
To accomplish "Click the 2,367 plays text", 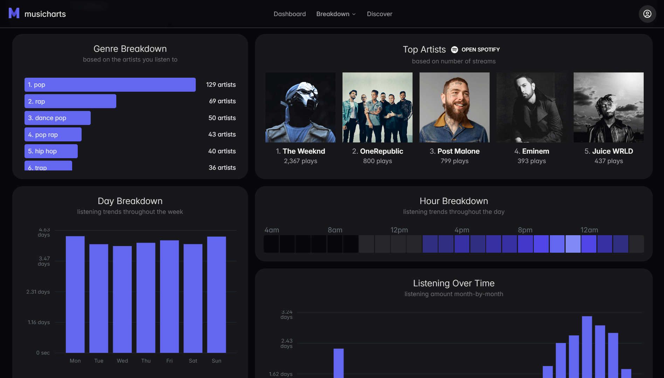I will pos(300,161).
